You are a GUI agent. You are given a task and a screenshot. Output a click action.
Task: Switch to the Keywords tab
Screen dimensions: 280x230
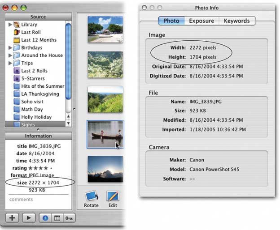(236, 21)
